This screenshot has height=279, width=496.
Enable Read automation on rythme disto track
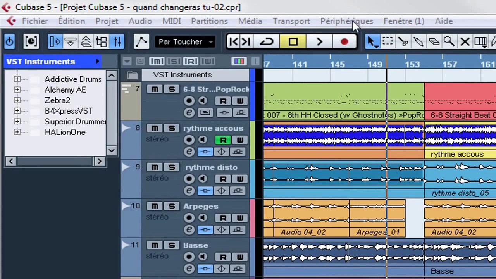tap(223, 179)
